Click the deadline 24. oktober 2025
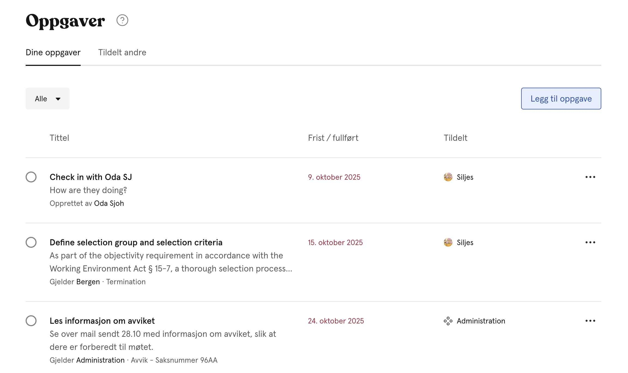The width and height of the screenshot is (628, 373). [336, 321]
